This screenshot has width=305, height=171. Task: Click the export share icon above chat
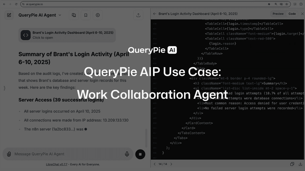138,15
